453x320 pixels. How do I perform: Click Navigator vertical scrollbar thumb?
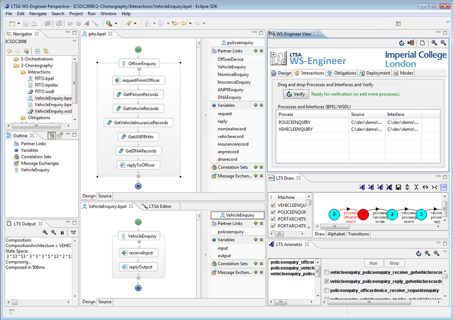(75, 83)
